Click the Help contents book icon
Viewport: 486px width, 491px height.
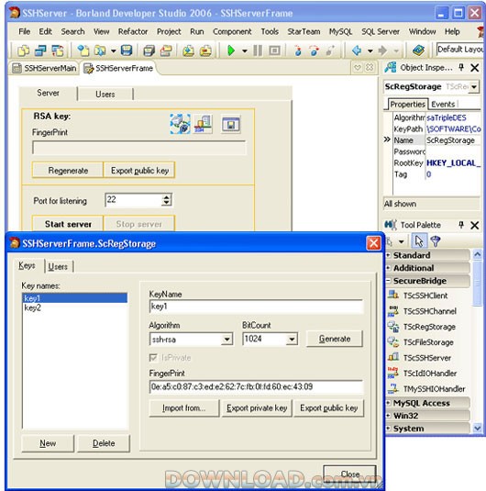tap(418, 50)
